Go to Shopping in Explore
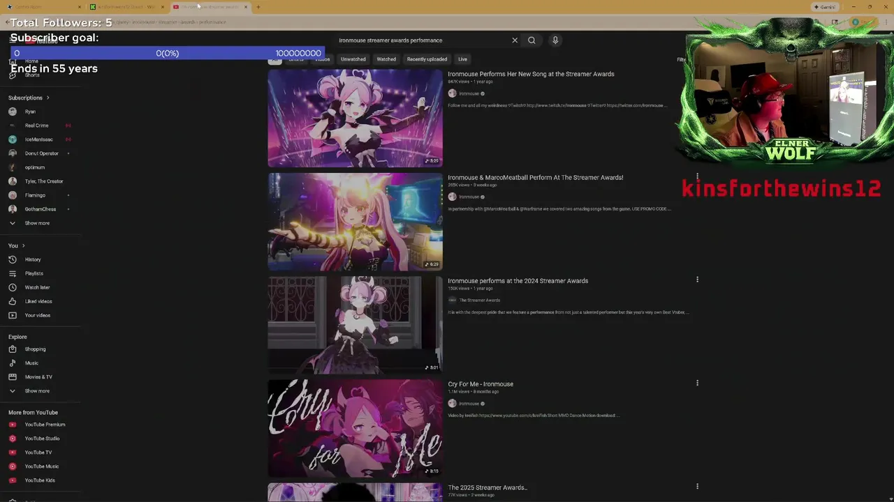This screenshot has height=502, width=894. point(35,349)
